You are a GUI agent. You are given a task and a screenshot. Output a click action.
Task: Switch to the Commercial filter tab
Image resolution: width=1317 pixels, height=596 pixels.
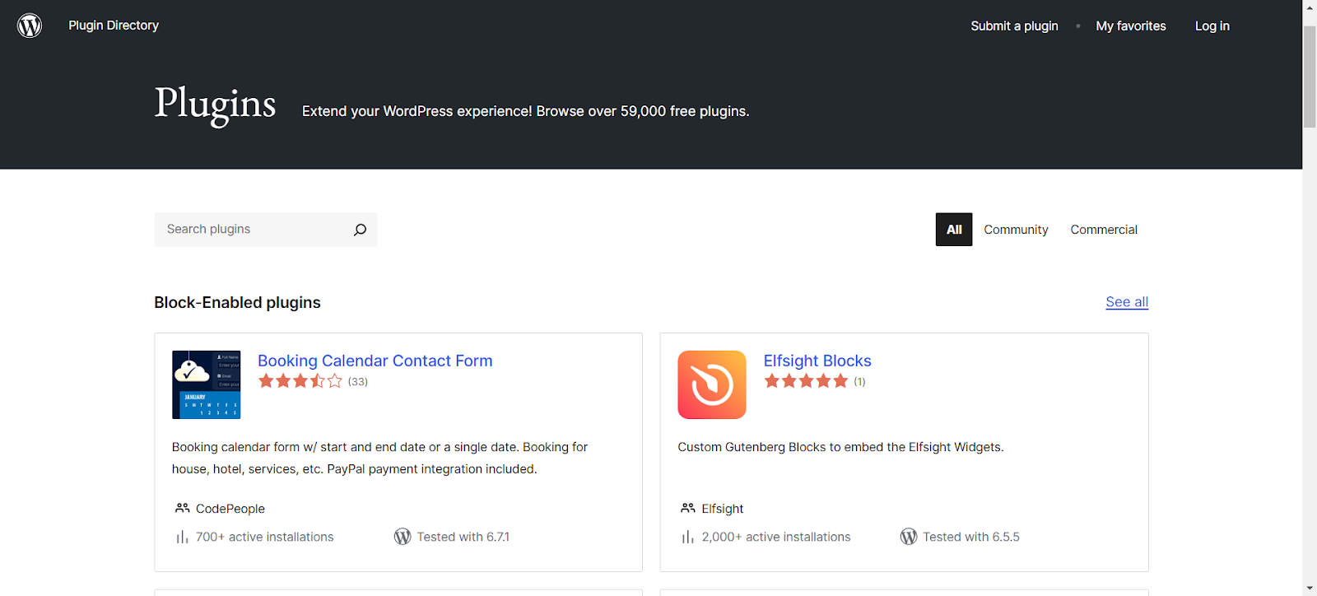click(x=1104, y=230)
